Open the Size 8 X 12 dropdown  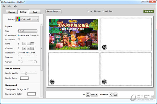tap(27, 31)
